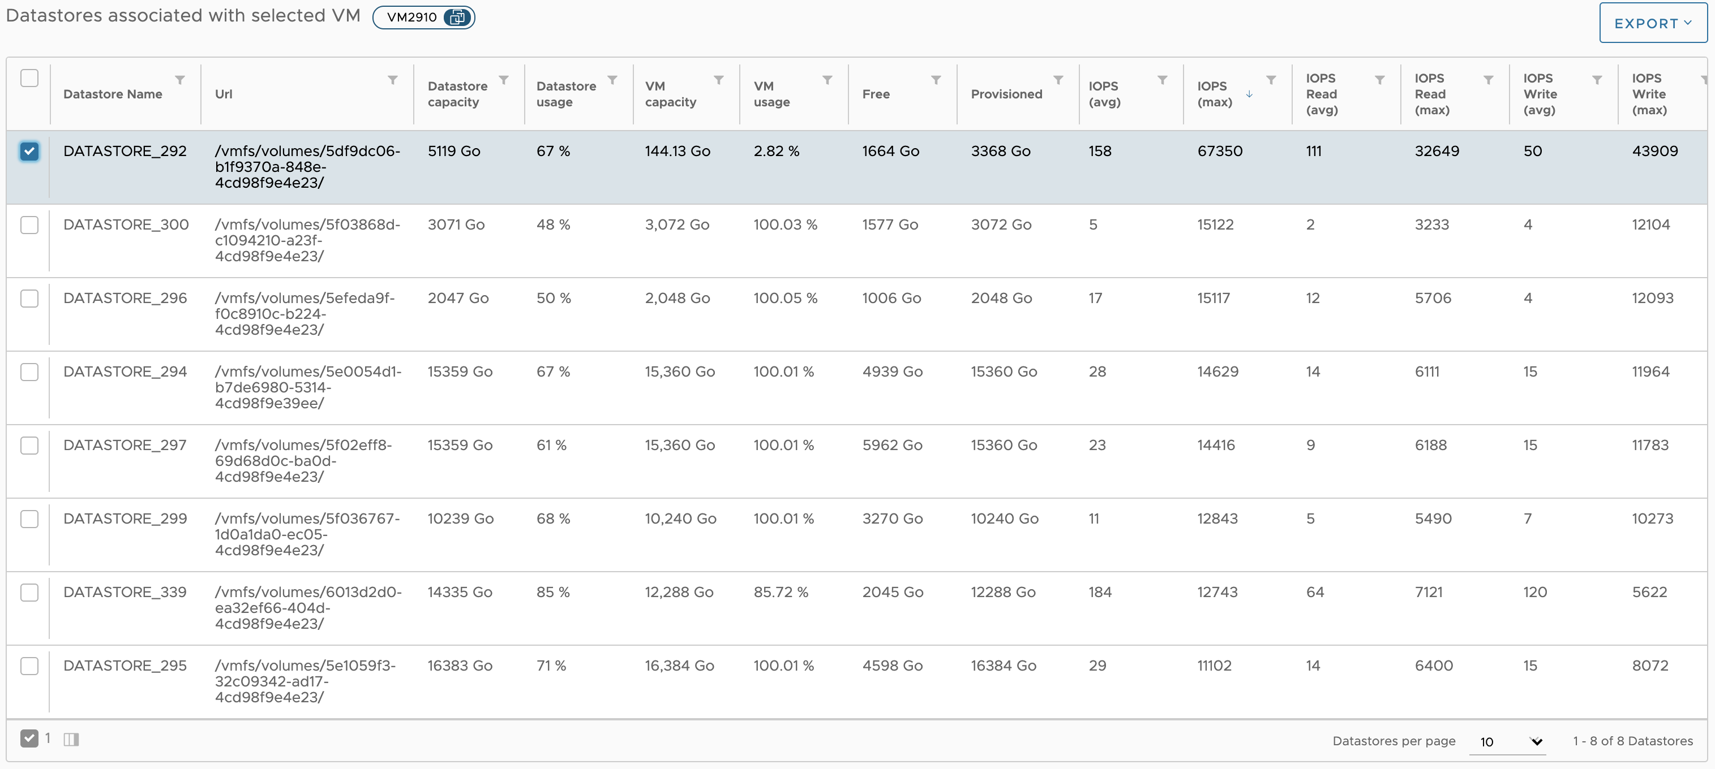This screenshot has width=1715, height=769.
Task: Toggle the selected-count checkbox in footer
Action: 29,738
